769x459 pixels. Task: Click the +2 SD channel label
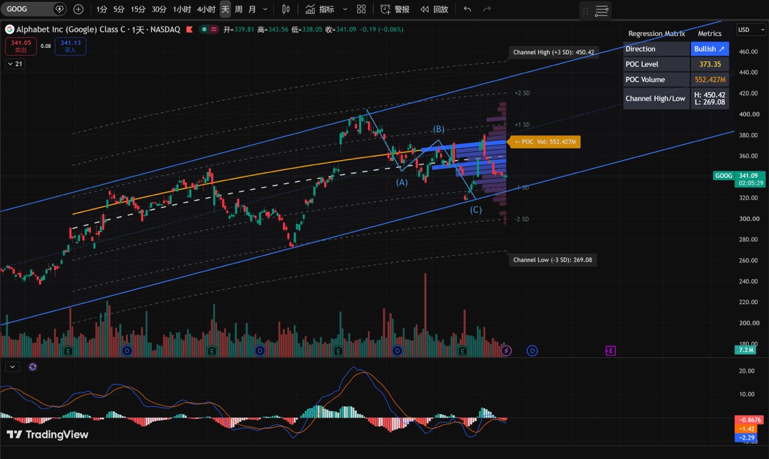[x=522, y=93]
